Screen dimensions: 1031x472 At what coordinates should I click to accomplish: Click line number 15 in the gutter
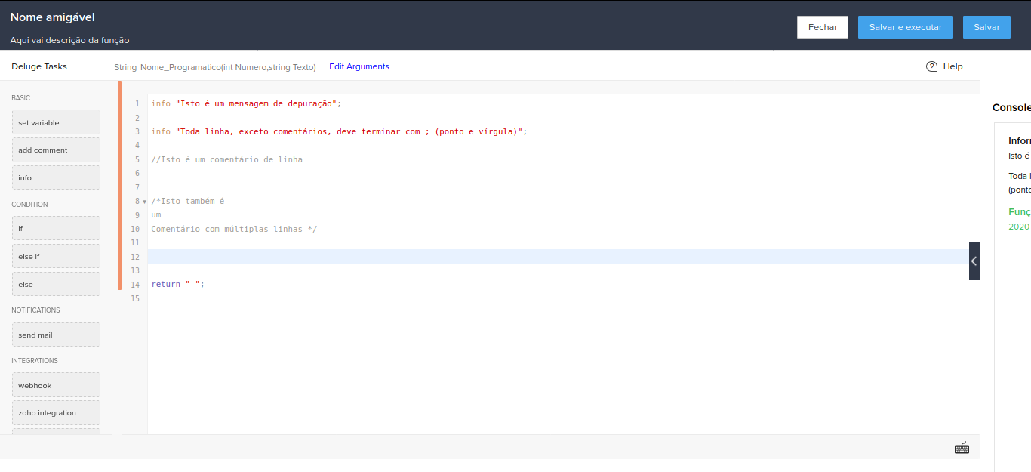pyautogui.click(x=135, y=298)
